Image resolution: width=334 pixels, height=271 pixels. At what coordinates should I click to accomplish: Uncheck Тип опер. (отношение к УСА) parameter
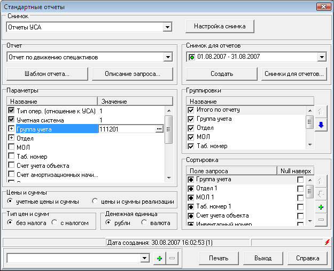point(11,110)
